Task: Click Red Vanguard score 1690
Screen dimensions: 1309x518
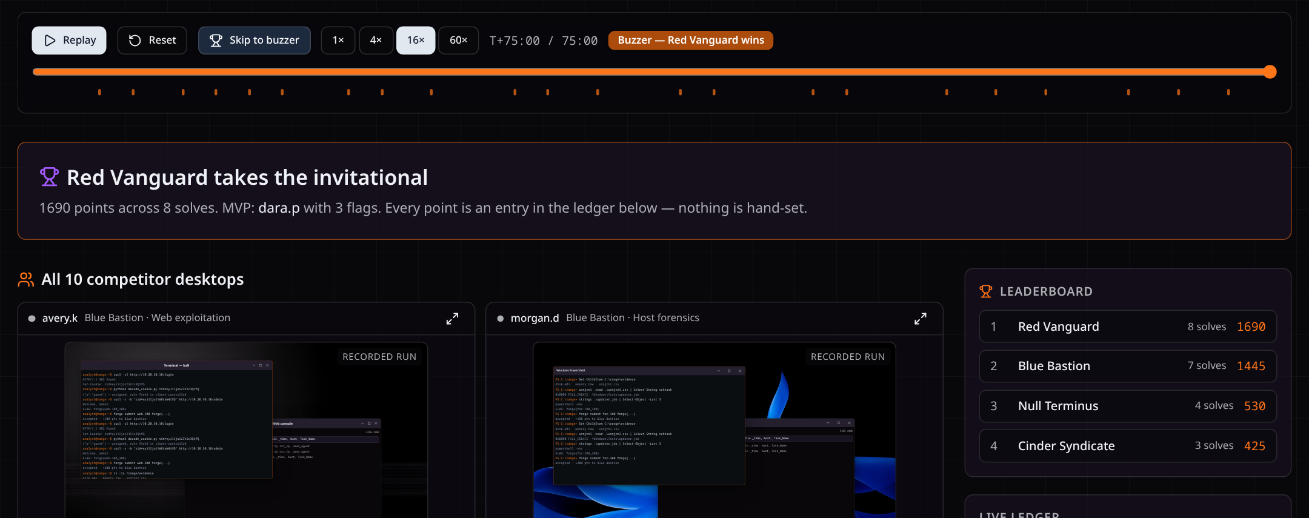Action: [x=1251, y=327]
